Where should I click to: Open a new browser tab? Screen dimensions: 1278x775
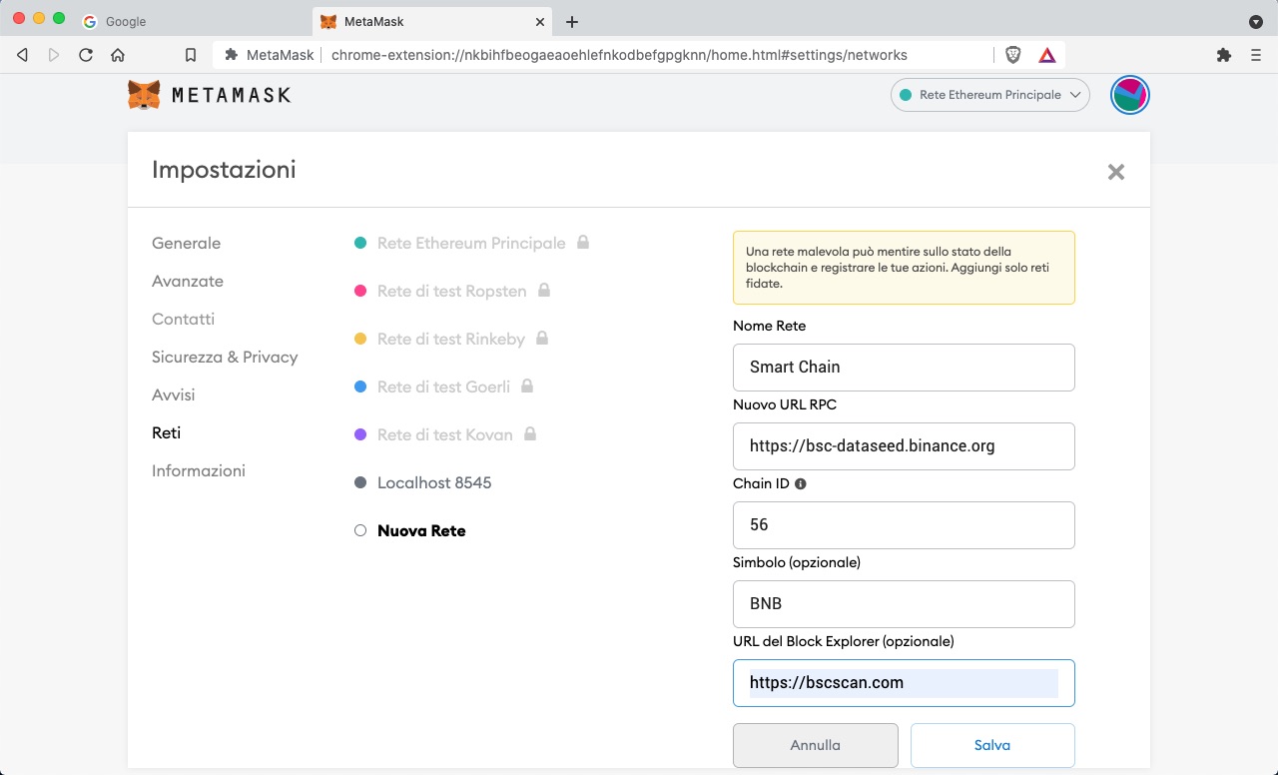572,21
